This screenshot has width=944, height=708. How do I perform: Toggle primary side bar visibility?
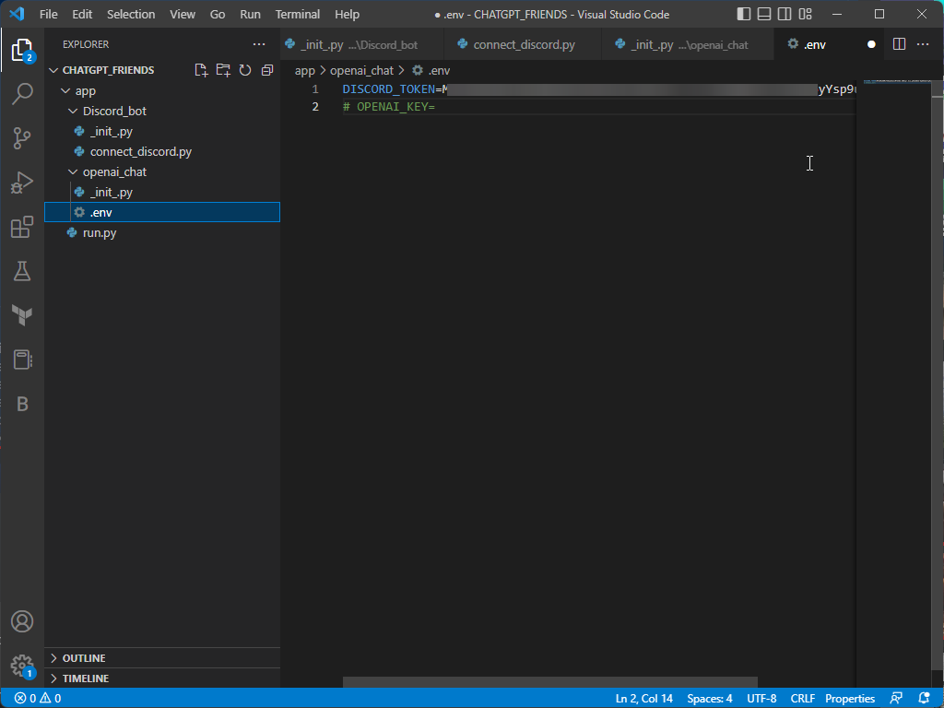[744, 14]
